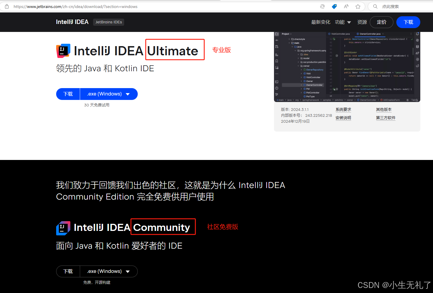Open the IntelliJ IDEA header home link
This screenshot has height=293, width=433.
pos(72,22)
